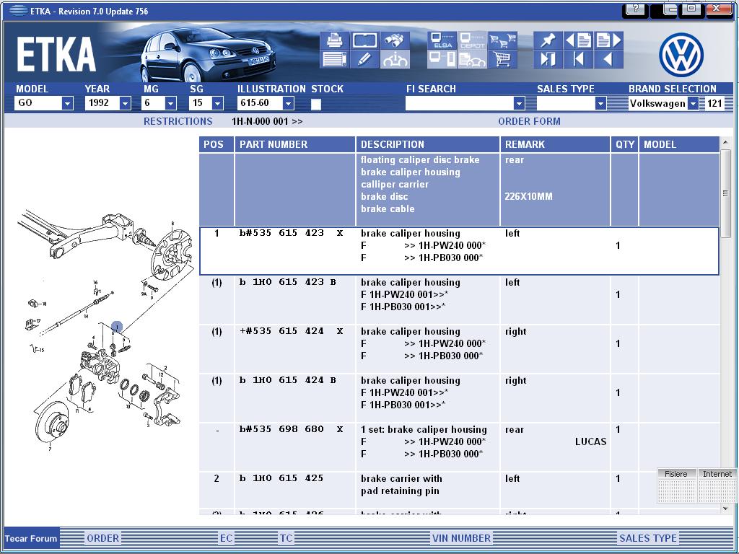Click SALES TYPE in the bottom bar
The width and height of the screenshot is (739, 554).
pos(648,538)
